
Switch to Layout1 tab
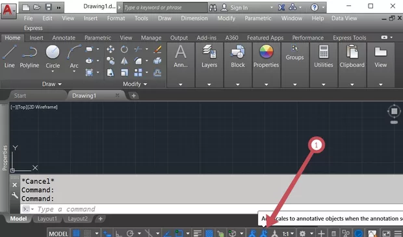[x=47, y=219]
